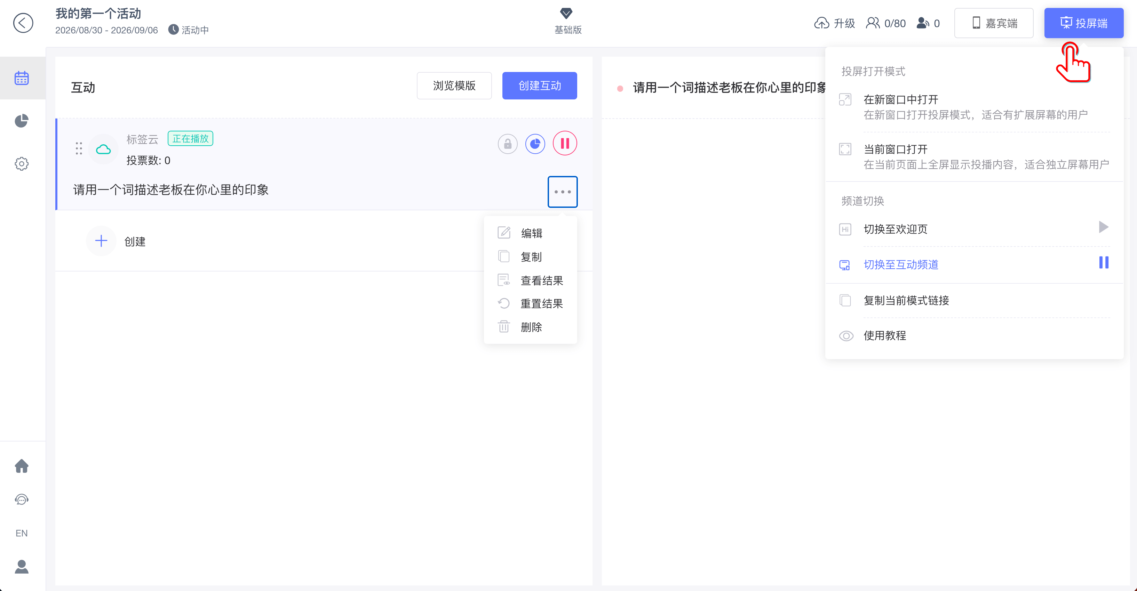Click the 浏览模版 button

[x=454, y=86]
